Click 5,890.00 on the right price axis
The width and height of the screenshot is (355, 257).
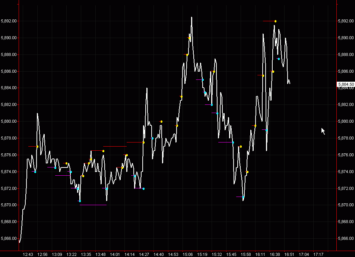(346, 38)
